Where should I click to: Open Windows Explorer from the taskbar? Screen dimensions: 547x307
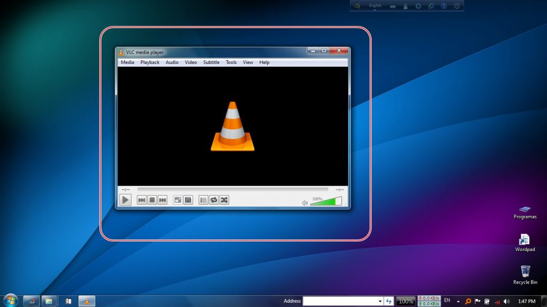[x=49, y=301]
